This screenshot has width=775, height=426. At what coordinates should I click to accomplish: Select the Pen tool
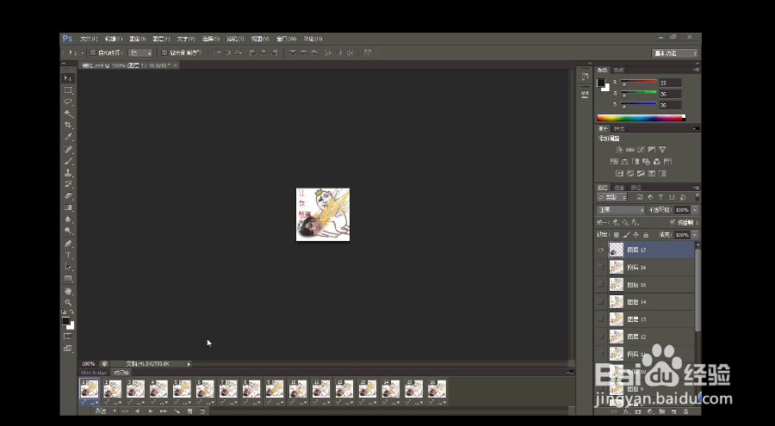click(68, 244)
